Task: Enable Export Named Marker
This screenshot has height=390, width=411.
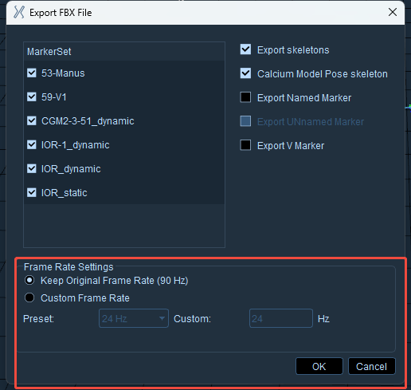Action: point(245,97)
